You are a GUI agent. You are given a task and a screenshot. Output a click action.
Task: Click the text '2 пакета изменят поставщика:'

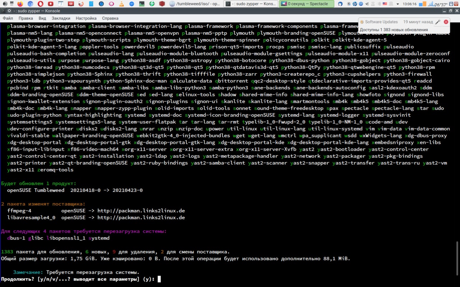pos(43,204)
